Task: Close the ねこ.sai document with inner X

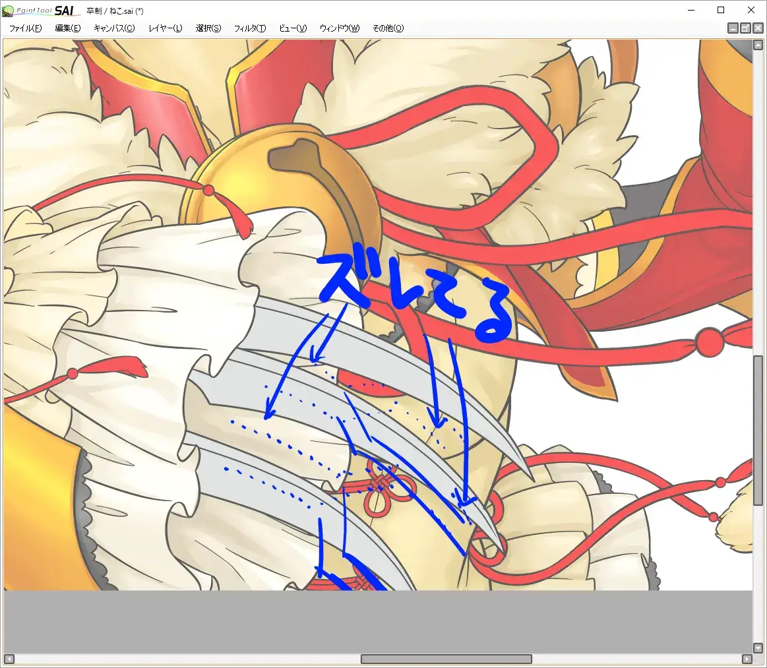Action: (x=758, y=28)
